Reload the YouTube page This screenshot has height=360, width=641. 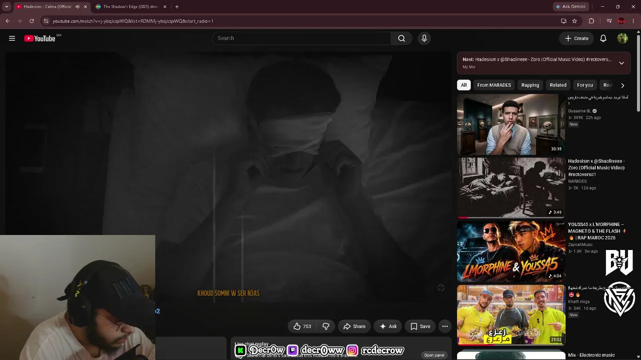[x=32, y=21]
